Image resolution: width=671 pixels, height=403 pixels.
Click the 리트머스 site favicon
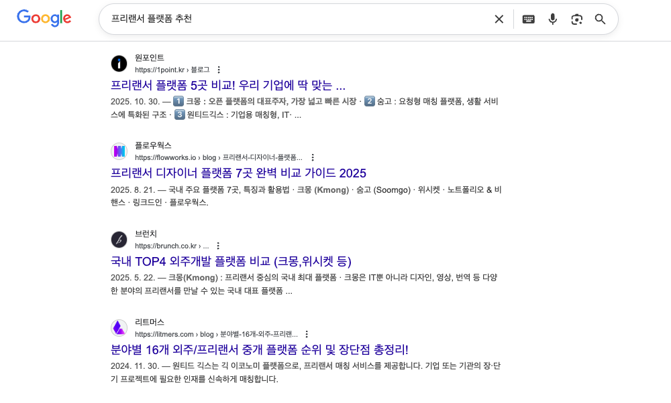click(119, 327)
